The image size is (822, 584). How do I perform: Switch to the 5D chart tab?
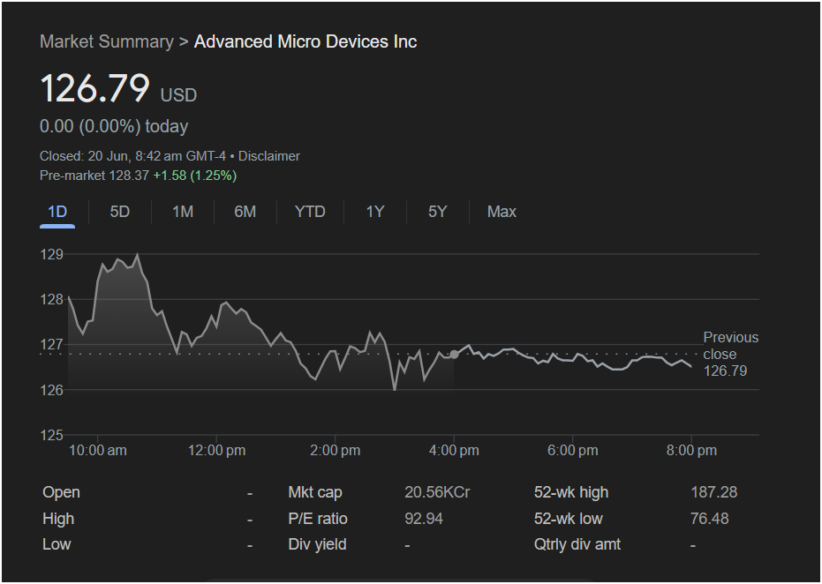(x=119, y=212)
